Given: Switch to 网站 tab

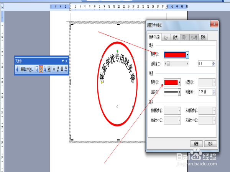Looking at the screenshot, I should (203, 37).
